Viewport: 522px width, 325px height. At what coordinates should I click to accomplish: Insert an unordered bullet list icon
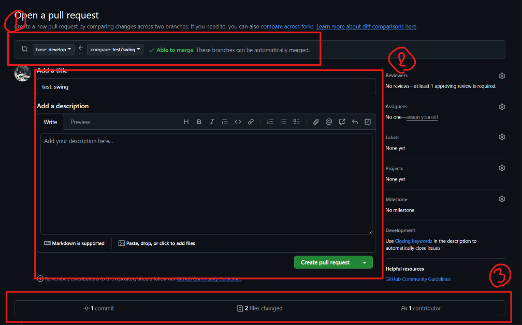point(283,122)
